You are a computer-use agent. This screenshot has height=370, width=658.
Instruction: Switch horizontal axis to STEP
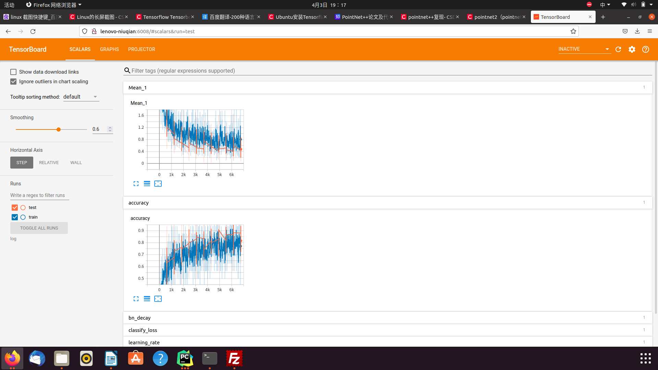(x=22, y=163)
